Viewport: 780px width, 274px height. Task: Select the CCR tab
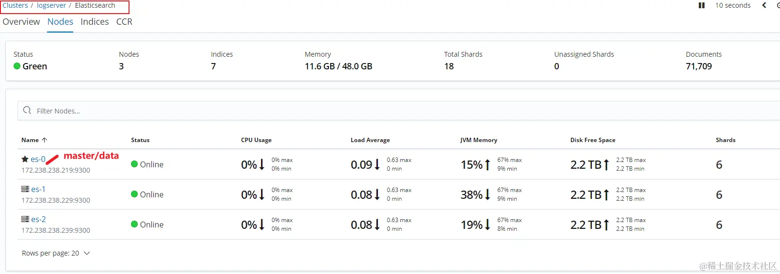[x=124, y=22]
